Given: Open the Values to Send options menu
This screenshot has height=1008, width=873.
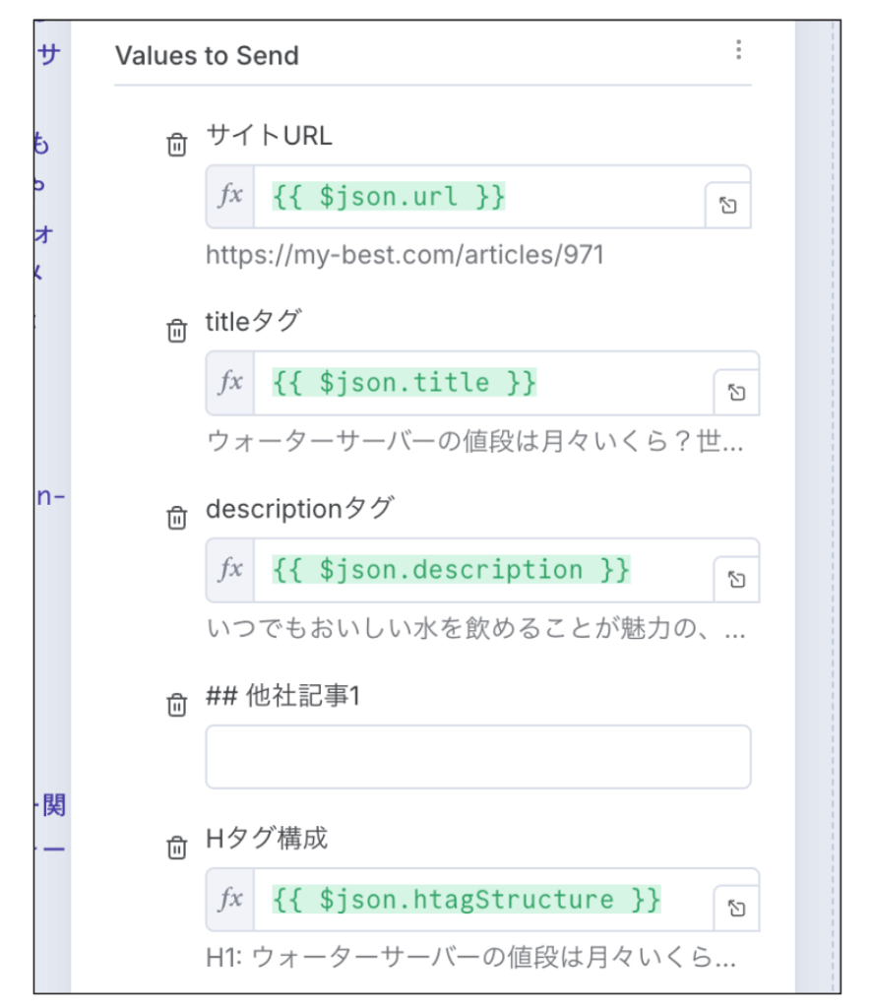Looking at the screenshot, I should click(x=739, y=51).
